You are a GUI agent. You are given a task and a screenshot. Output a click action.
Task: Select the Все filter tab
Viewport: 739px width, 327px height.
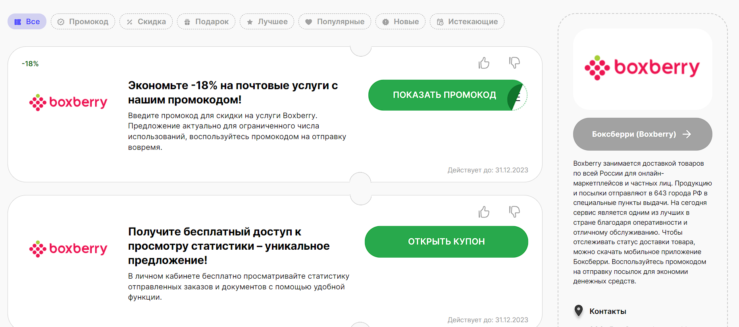[x=27, y=22]
